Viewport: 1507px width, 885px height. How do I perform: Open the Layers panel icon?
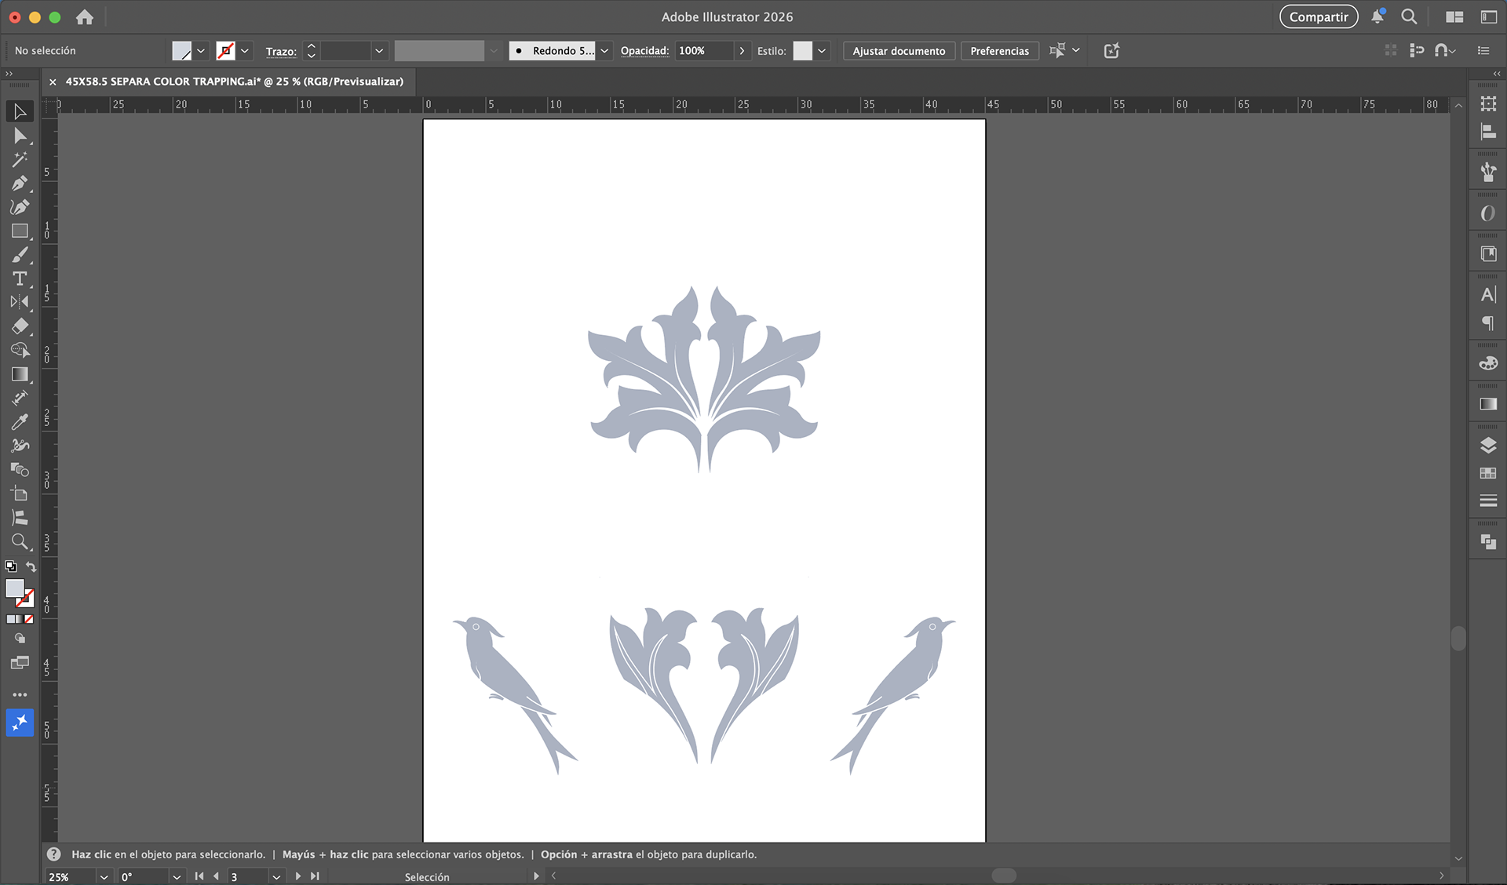click(1487, 446)
